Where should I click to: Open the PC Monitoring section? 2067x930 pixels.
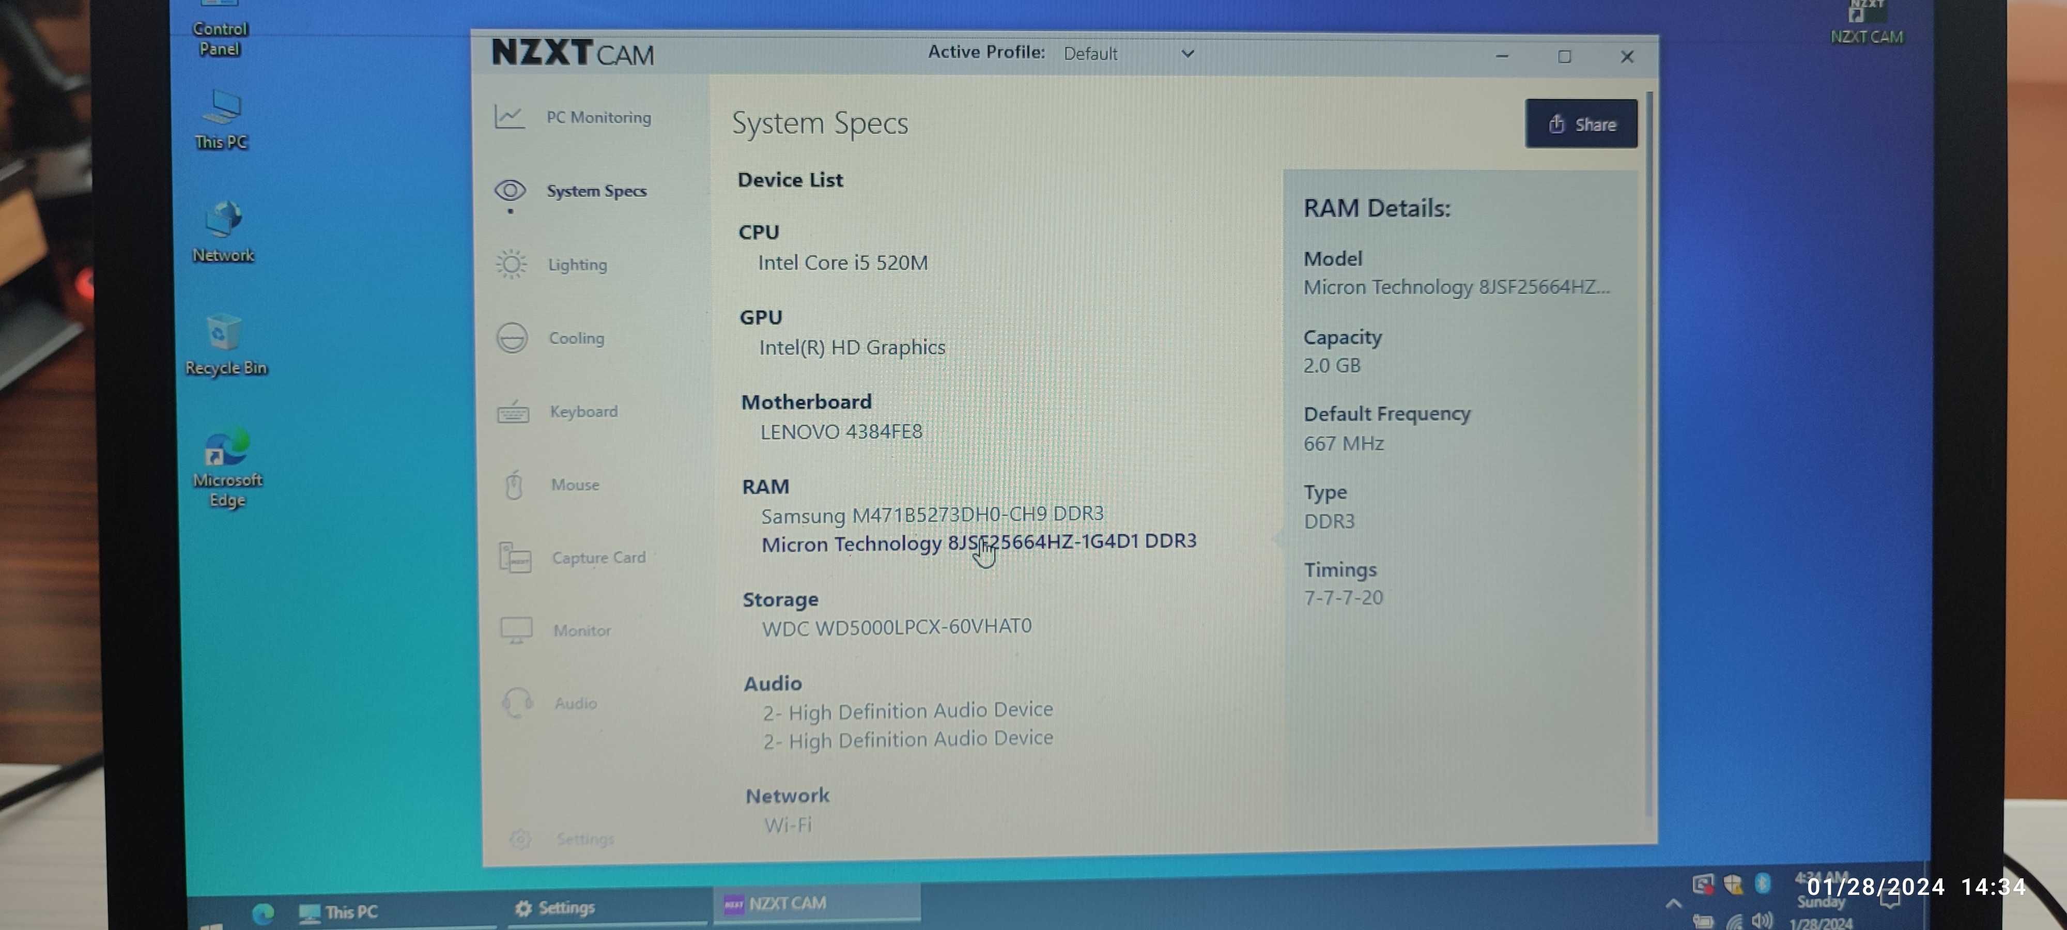click(x=573, y=117)
